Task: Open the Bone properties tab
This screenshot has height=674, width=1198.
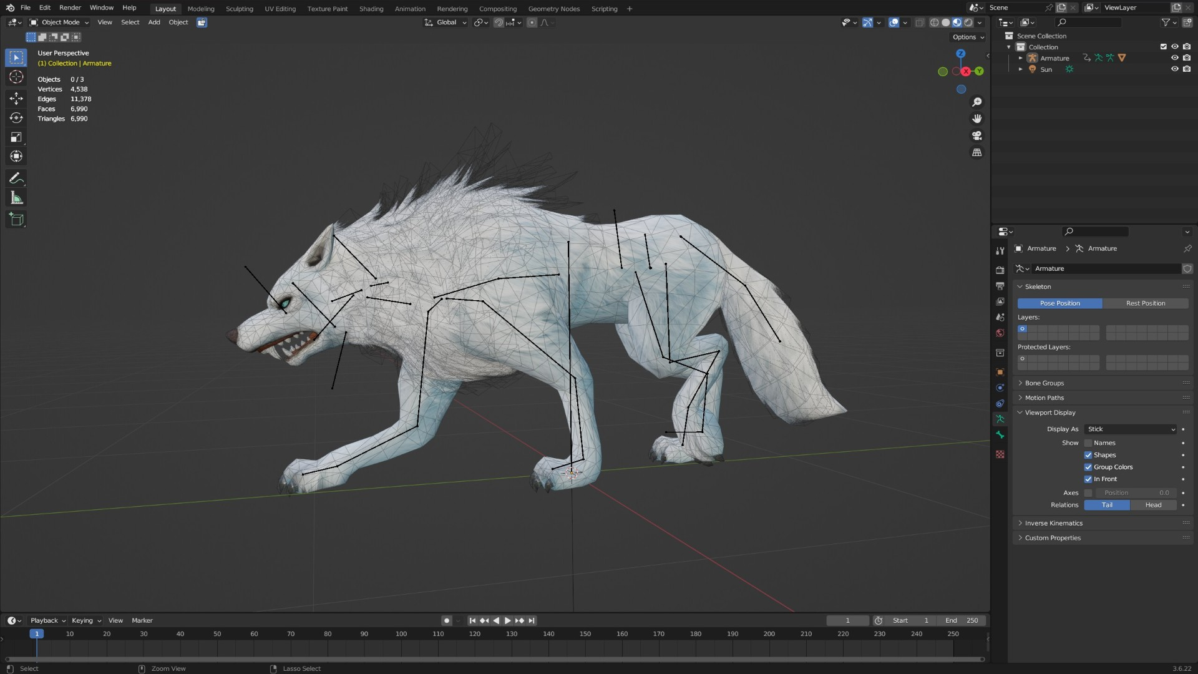Action: tap(1000, 435)
